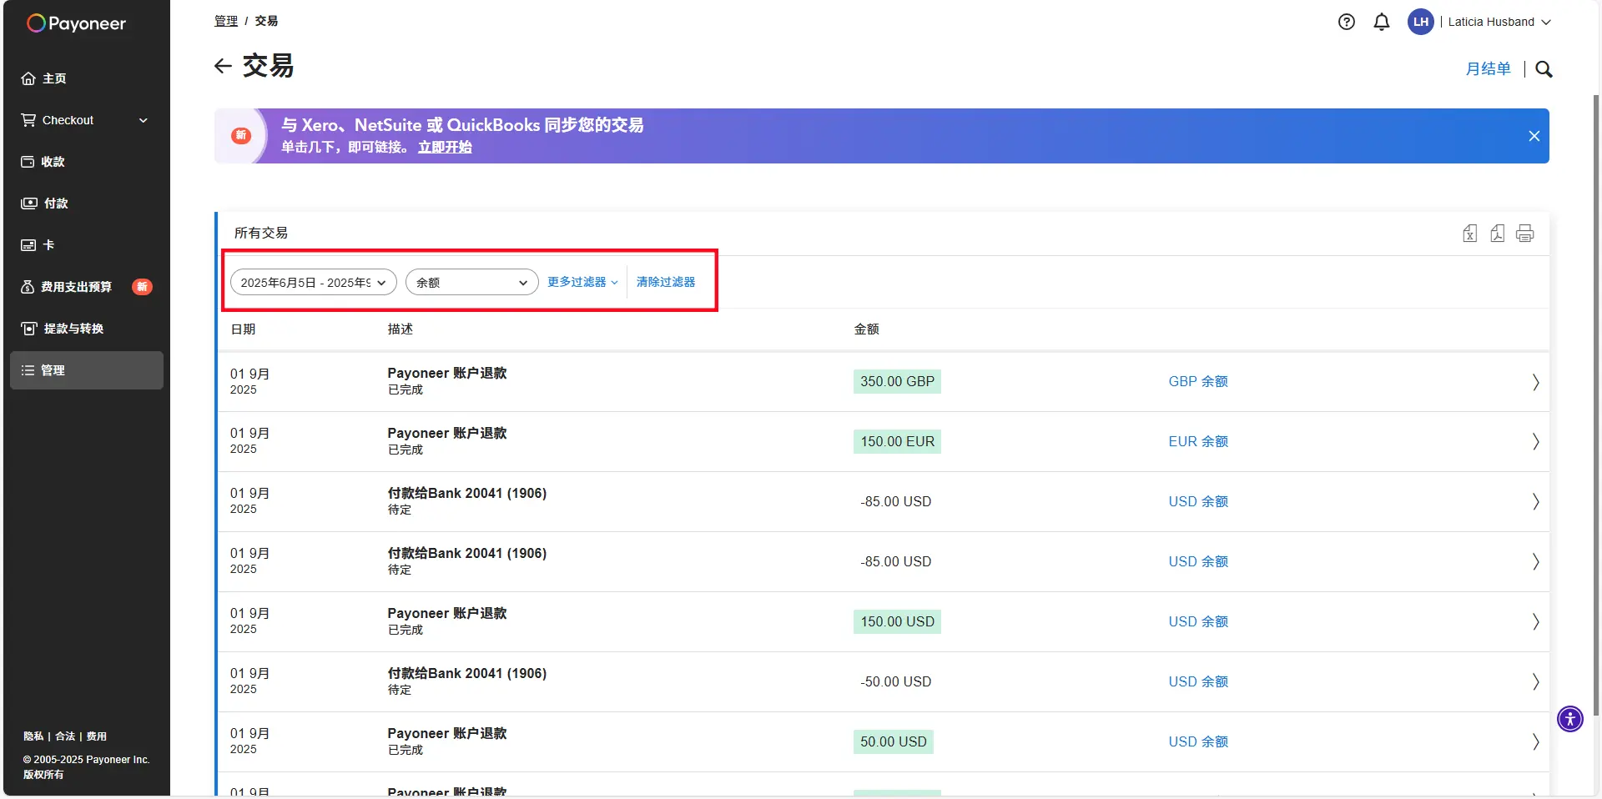The image size is (1602, 799).
Task: Open USD 余额 link in -50.00 USD row
Action: tap(1198, 682)
